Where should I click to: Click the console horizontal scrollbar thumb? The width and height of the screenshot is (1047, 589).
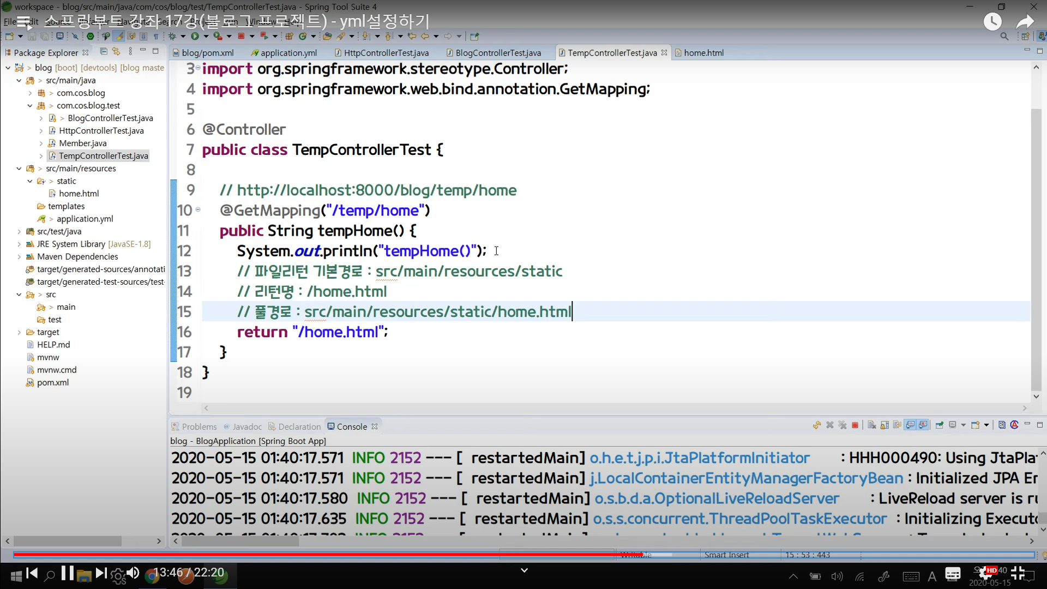pyautogui.click(x=240, y=541)
